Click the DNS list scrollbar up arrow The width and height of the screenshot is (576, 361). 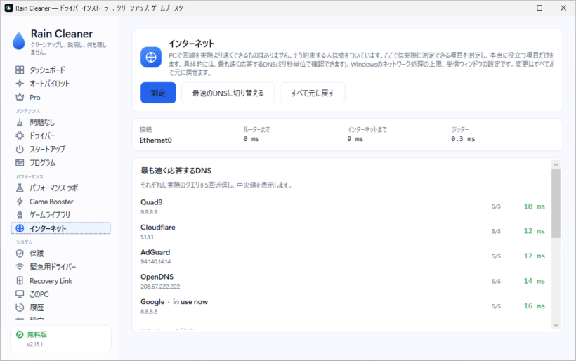click(556, 164)
